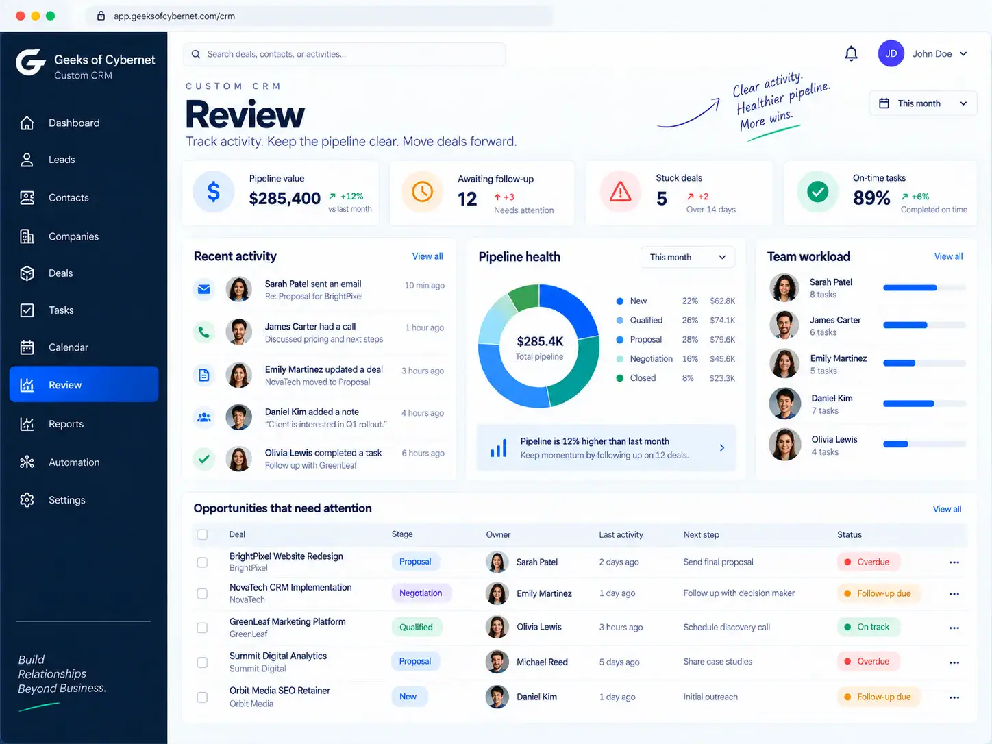Toggle the select-all checkbox in Deal header
The image size is (992, 744).
tap(202, 534)
